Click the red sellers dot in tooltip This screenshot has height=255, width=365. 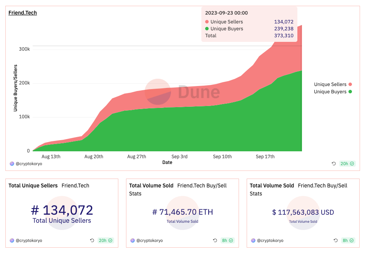point(207,22)
